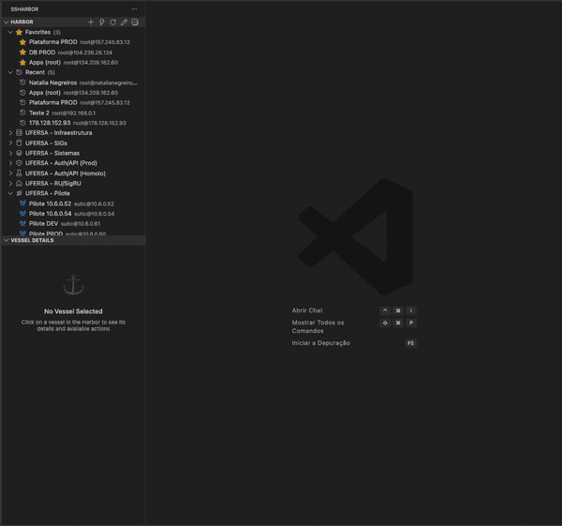Screen dimensions: 562x526
Task: Click the history icon beside Recent group
Action: (x=20, y=72)
